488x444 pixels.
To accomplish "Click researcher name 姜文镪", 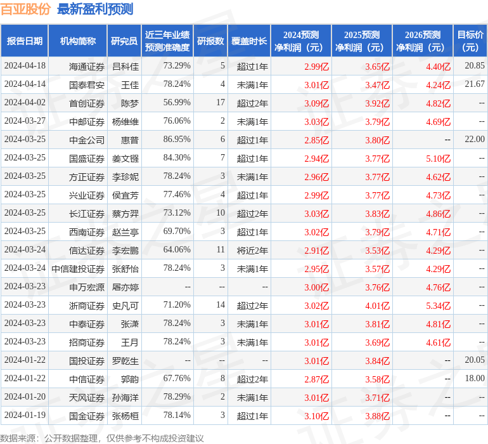I will 125,159.
